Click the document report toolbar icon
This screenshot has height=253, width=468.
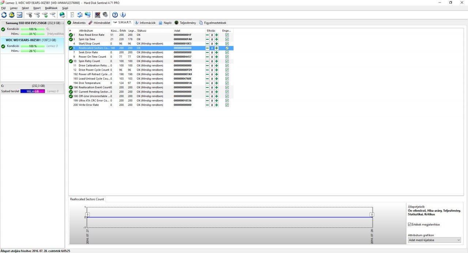tap(72, 15)
